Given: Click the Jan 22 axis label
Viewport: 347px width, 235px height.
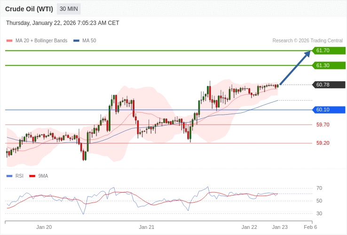Looking at the screenshot, I should (x=249, y=227).
